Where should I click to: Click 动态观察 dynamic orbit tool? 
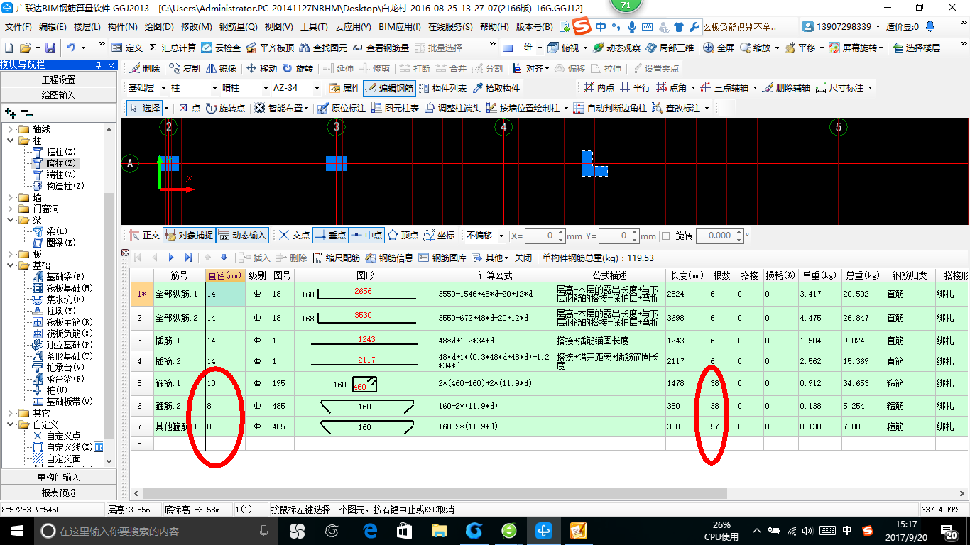(x=616, y=48)
